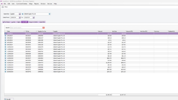The image size is (178, 100).
Task: Open the To date calendar dropdown
Action: (x=34, y=17)
